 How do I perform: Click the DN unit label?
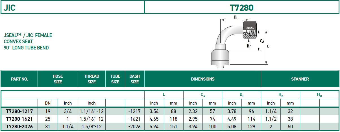pos(48,103)
